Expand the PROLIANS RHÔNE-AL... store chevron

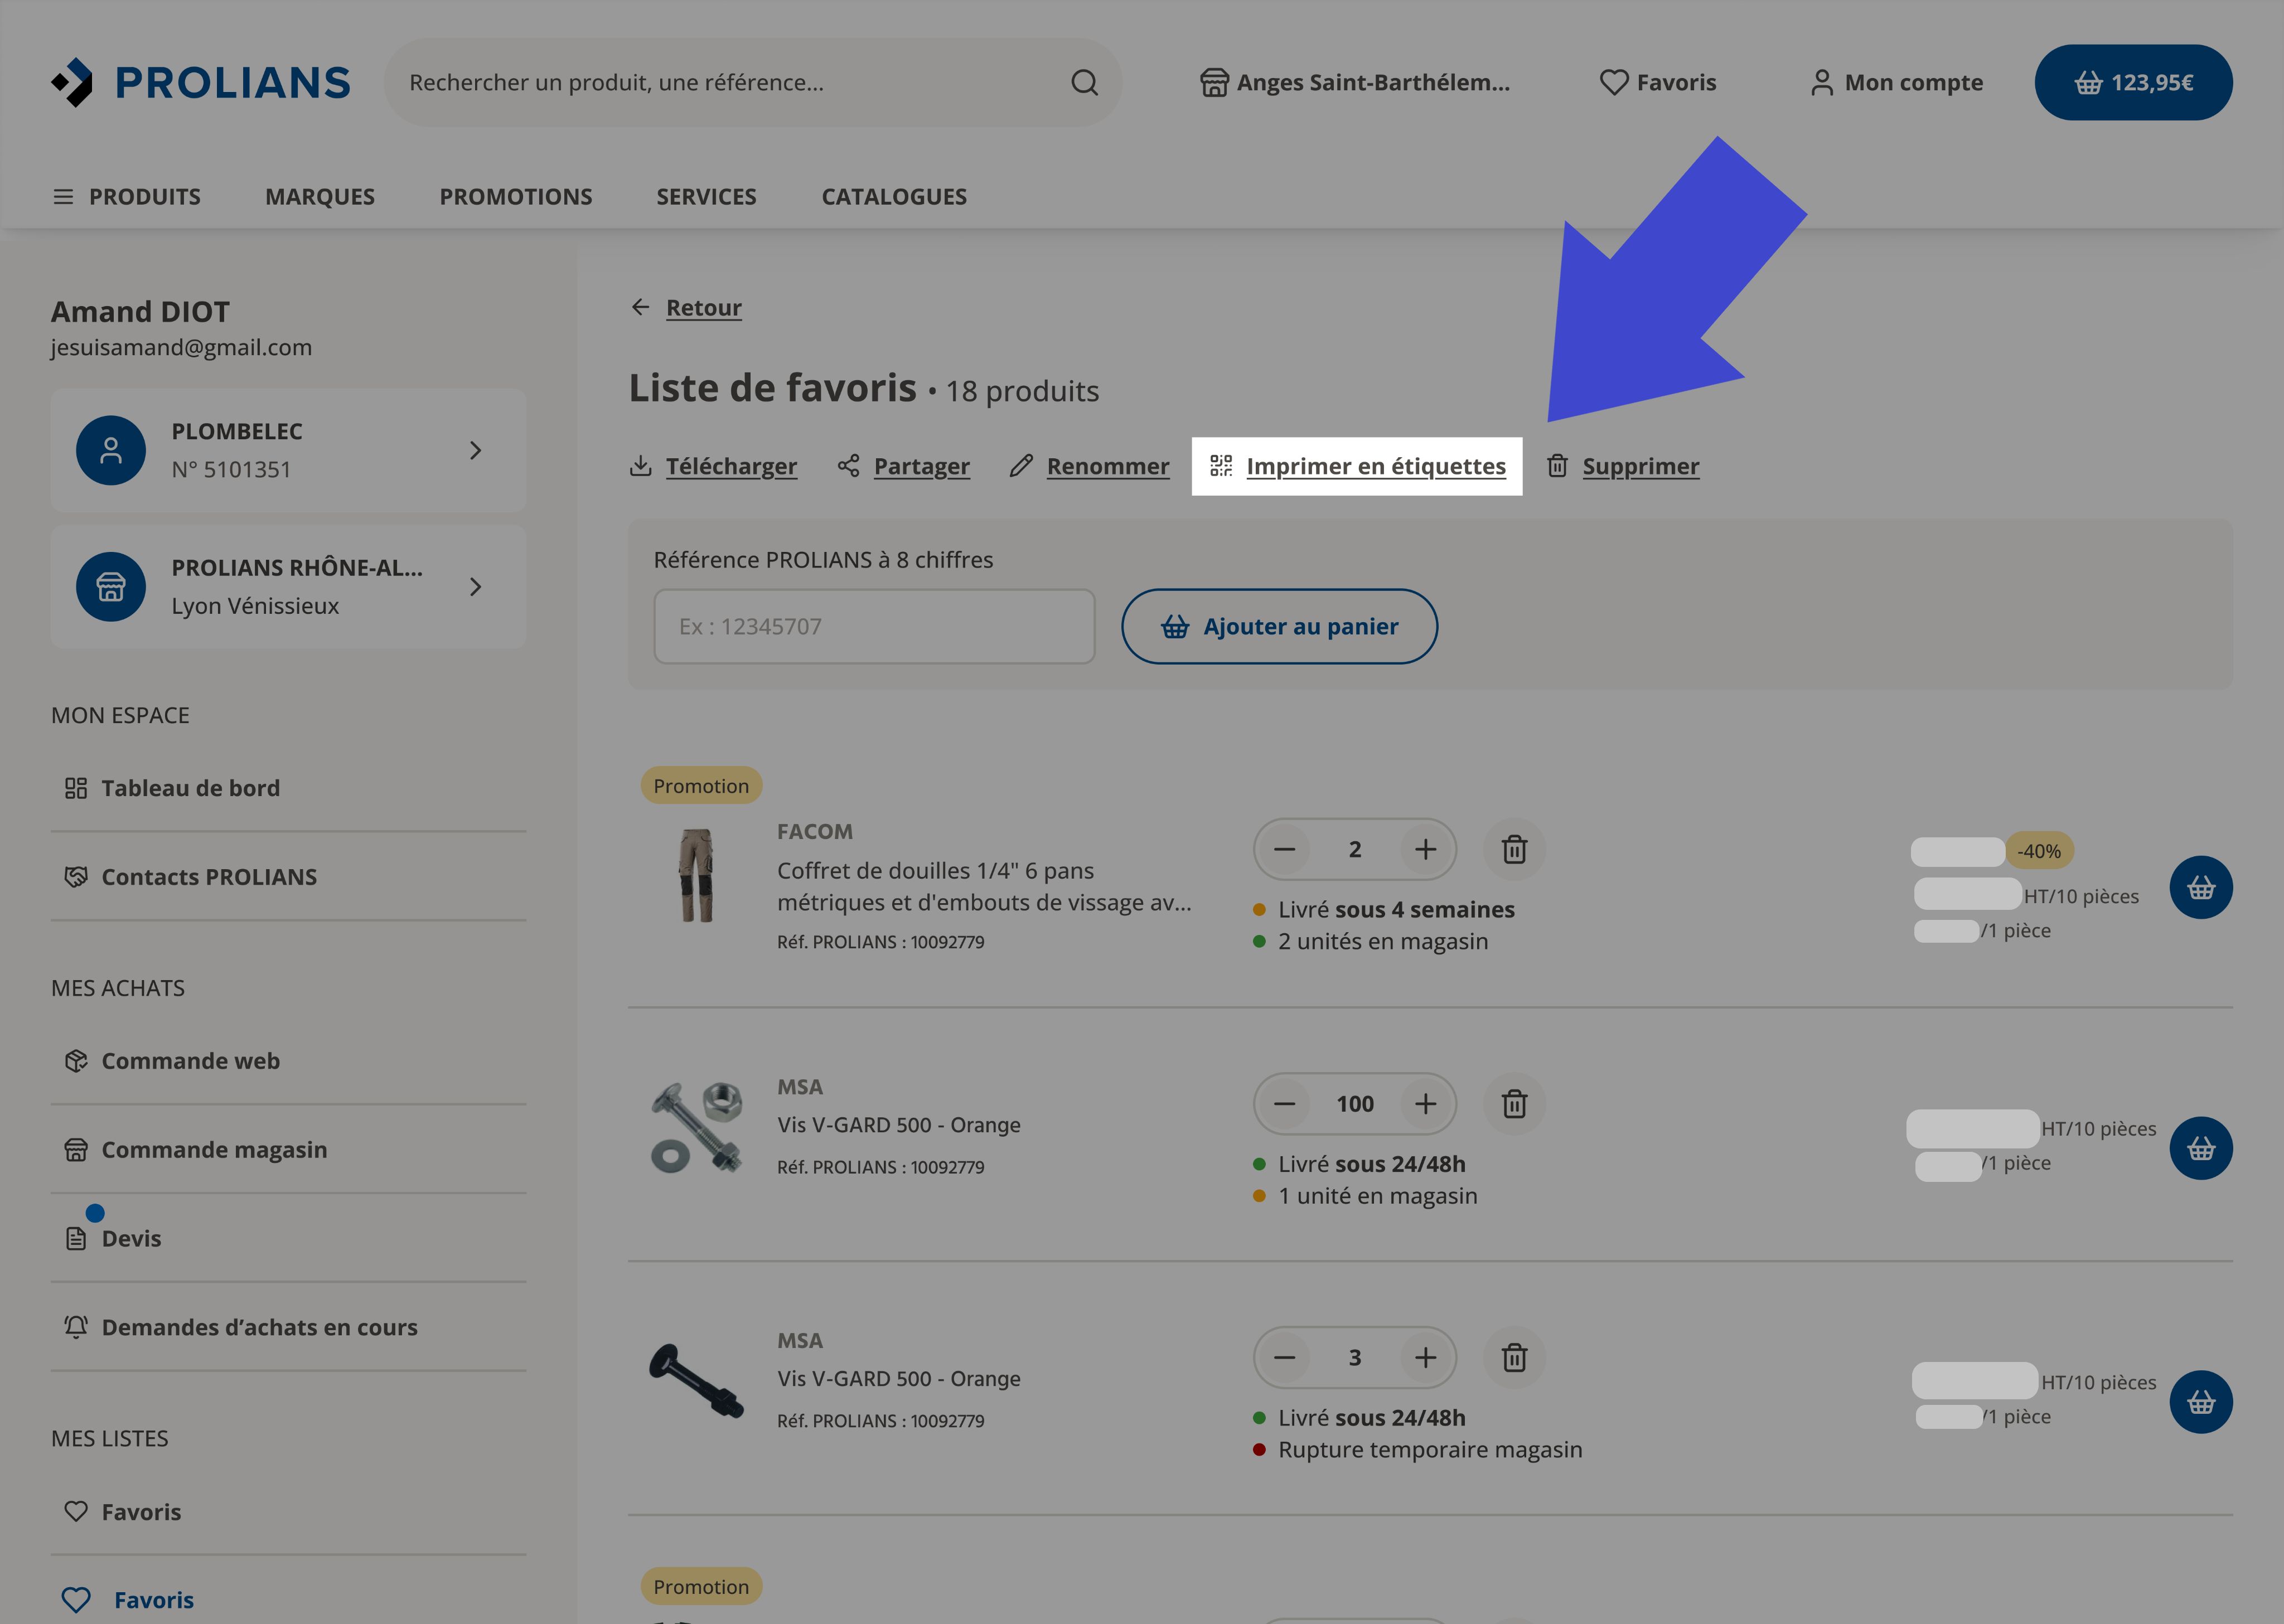tap(476, 587)
